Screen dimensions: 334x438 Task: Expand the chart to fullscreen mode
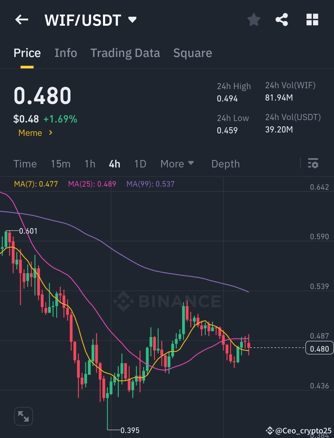[x=23, y=416]
